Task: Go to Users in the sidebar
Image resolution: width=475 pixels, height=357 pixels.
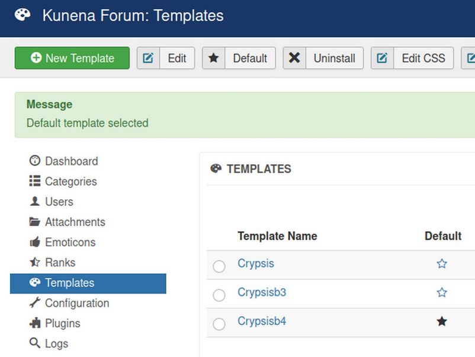Action: (59, 202)
